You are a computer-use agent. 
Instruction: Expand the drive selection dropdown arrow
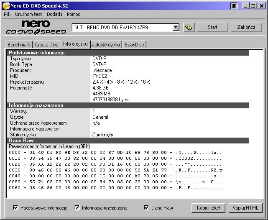tap(176, 27)
